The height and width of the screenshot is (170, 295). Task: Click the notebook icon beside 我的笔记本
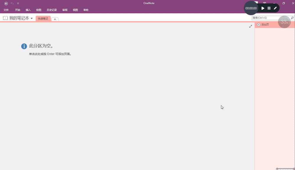(x=5, y=18)
